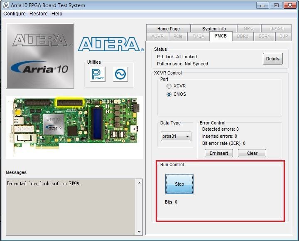The height and width of the screenshot is (241, 299).
Task: Click the Messages scrollbar up arrow
Action: tap(139, 183)
